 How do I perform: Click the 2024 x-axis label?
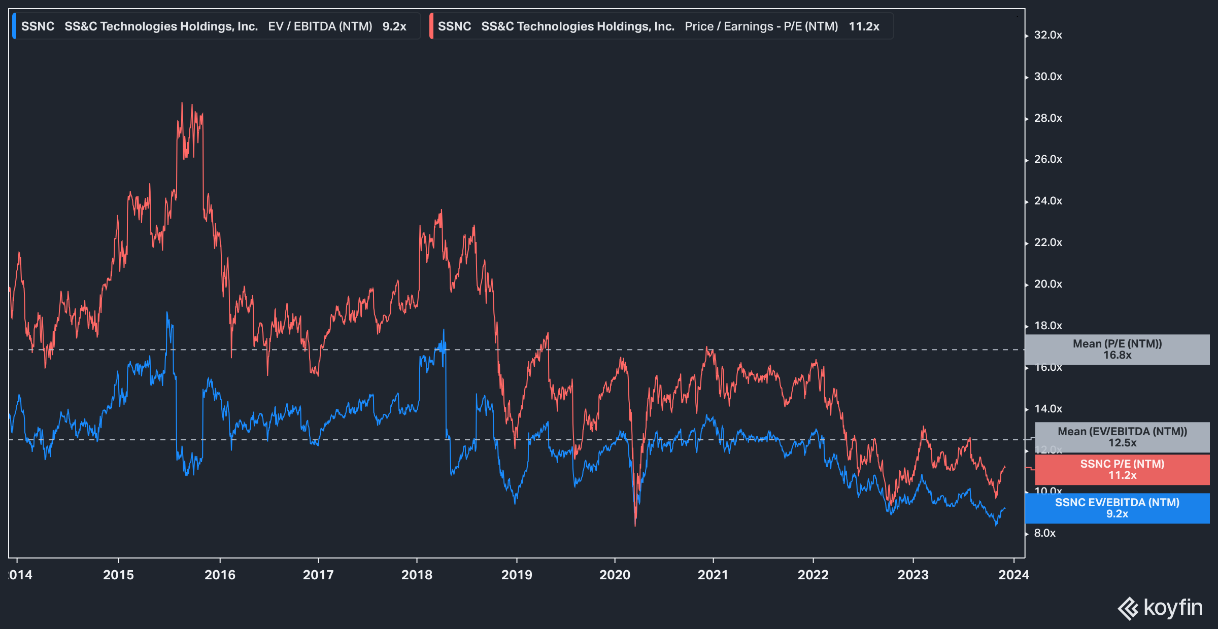(x=1013, y=575)
